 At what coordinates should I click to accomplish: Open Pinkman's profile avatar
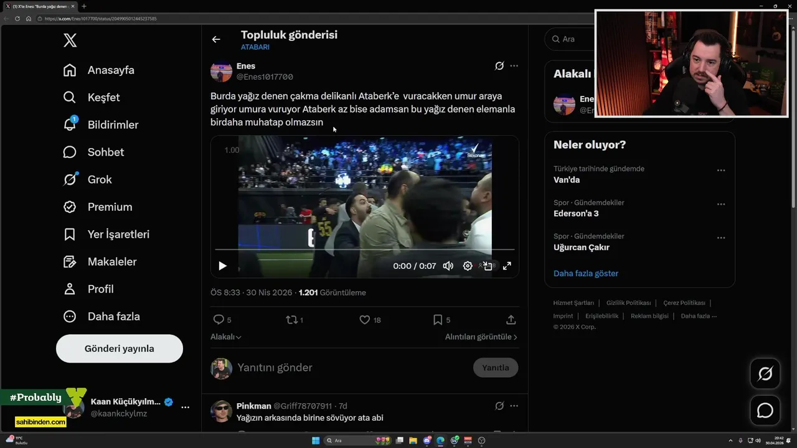221,412
